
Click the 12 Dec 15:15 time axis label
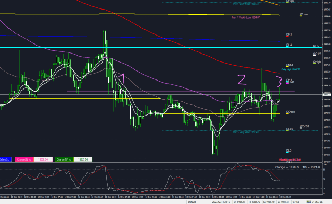[110, 197]
